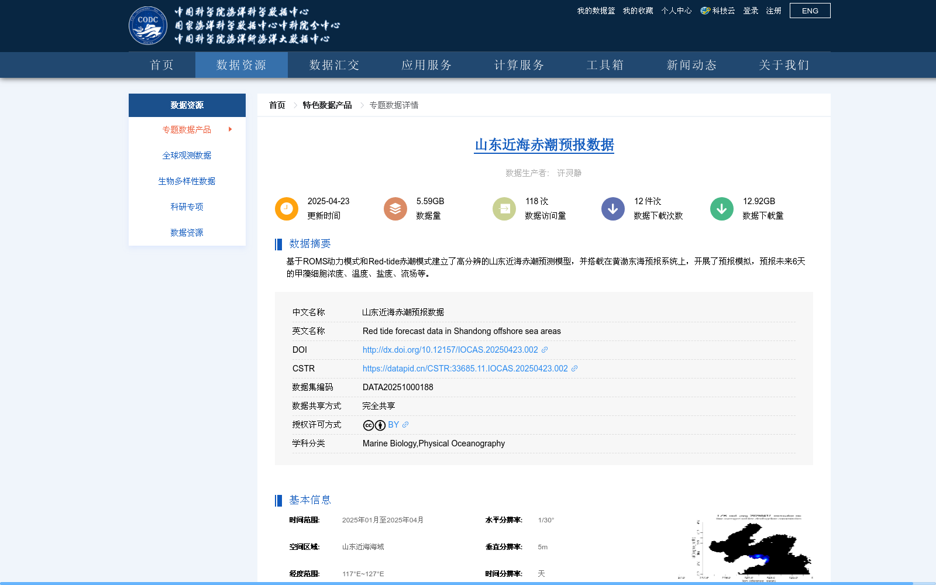Screen dimensions: 936x585
Task: Click the red tide forecast map thumbnail
Action: (x=746, y=549)
